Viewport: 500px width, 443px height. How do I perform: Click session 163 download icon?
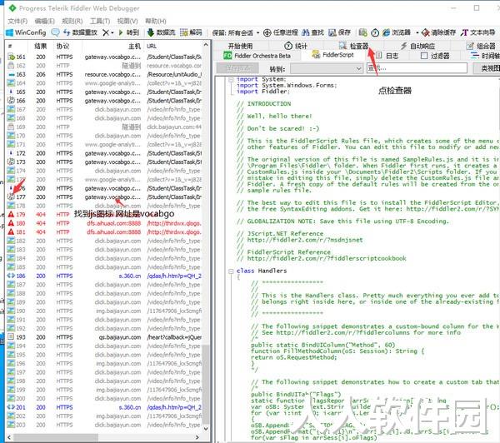coord(11,74)
